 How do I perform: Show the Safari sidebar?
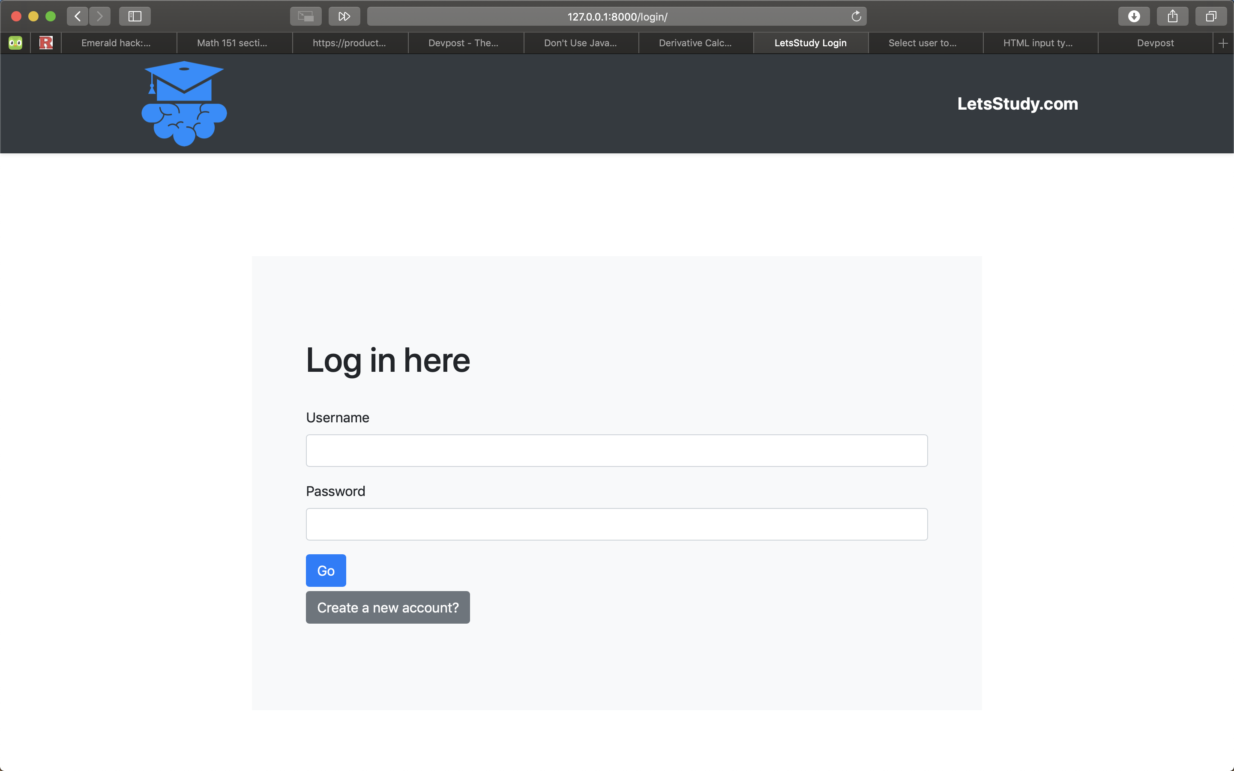[x=135, y=16]
